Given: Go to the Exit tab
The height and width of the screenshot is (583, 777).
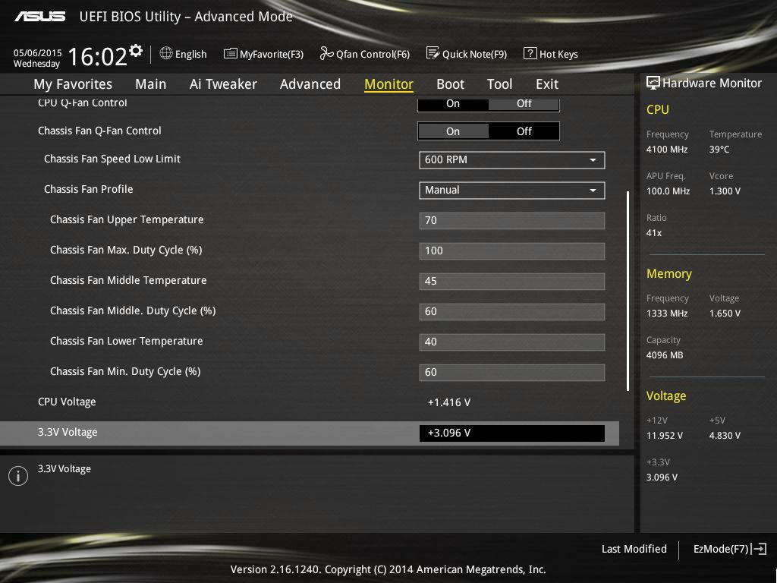Looking at the screenshot, I should coord(547,84).
